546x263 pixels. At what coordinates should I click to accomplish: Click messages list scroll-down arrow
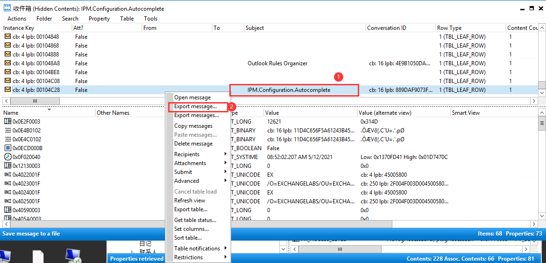[x=541, y=93]
